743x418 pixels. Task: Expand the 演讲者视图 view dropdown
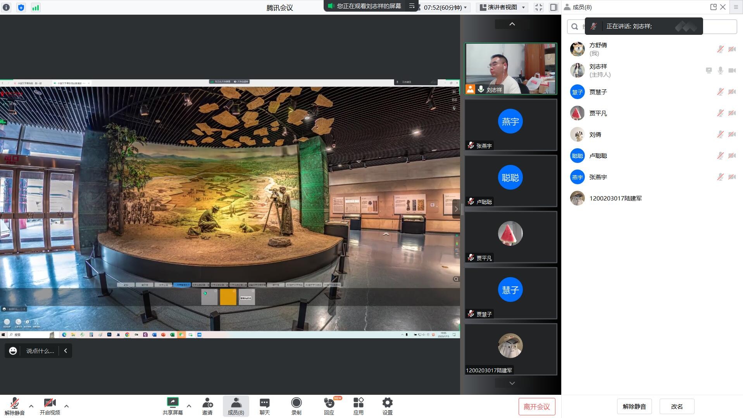point(502,7)
